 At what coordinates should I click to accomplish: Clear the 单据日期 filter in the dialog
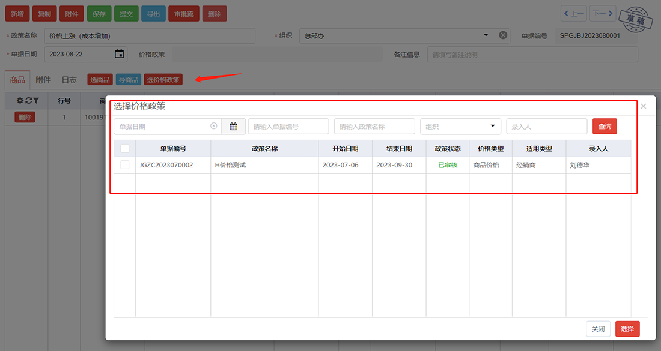point(214,126)
